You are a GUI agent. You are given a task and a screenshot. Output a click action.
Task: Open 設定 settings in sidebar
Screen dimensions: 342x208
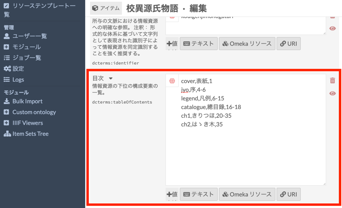pyautogui.click(x=18, y=68)
